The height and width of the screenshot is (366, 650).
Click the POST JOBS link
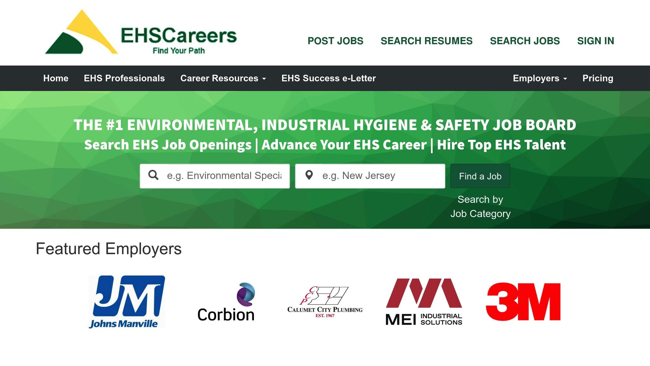tap(335, 41)
